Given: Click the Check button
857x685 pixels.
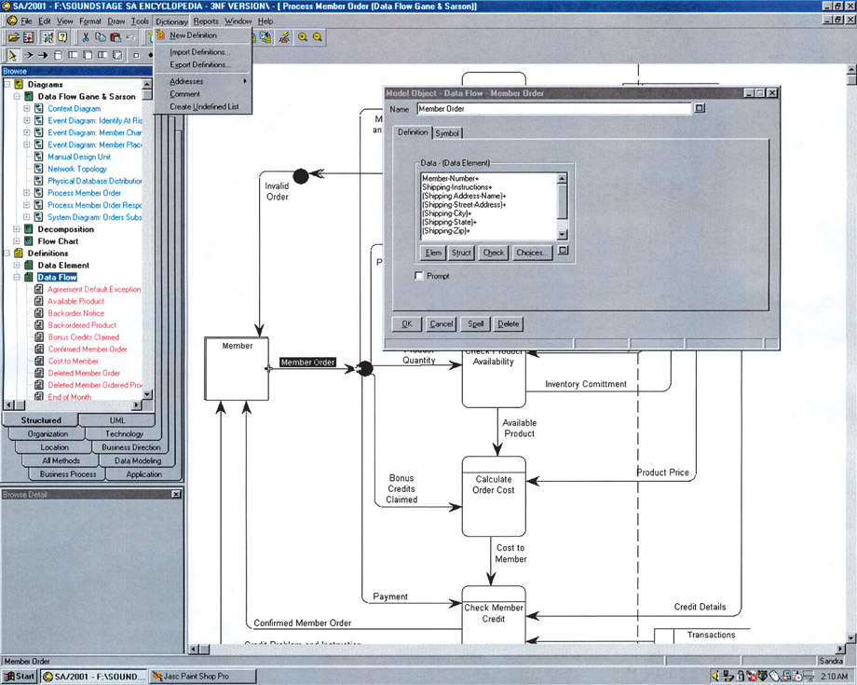Looking at the screenshot, I should (494, 253).
